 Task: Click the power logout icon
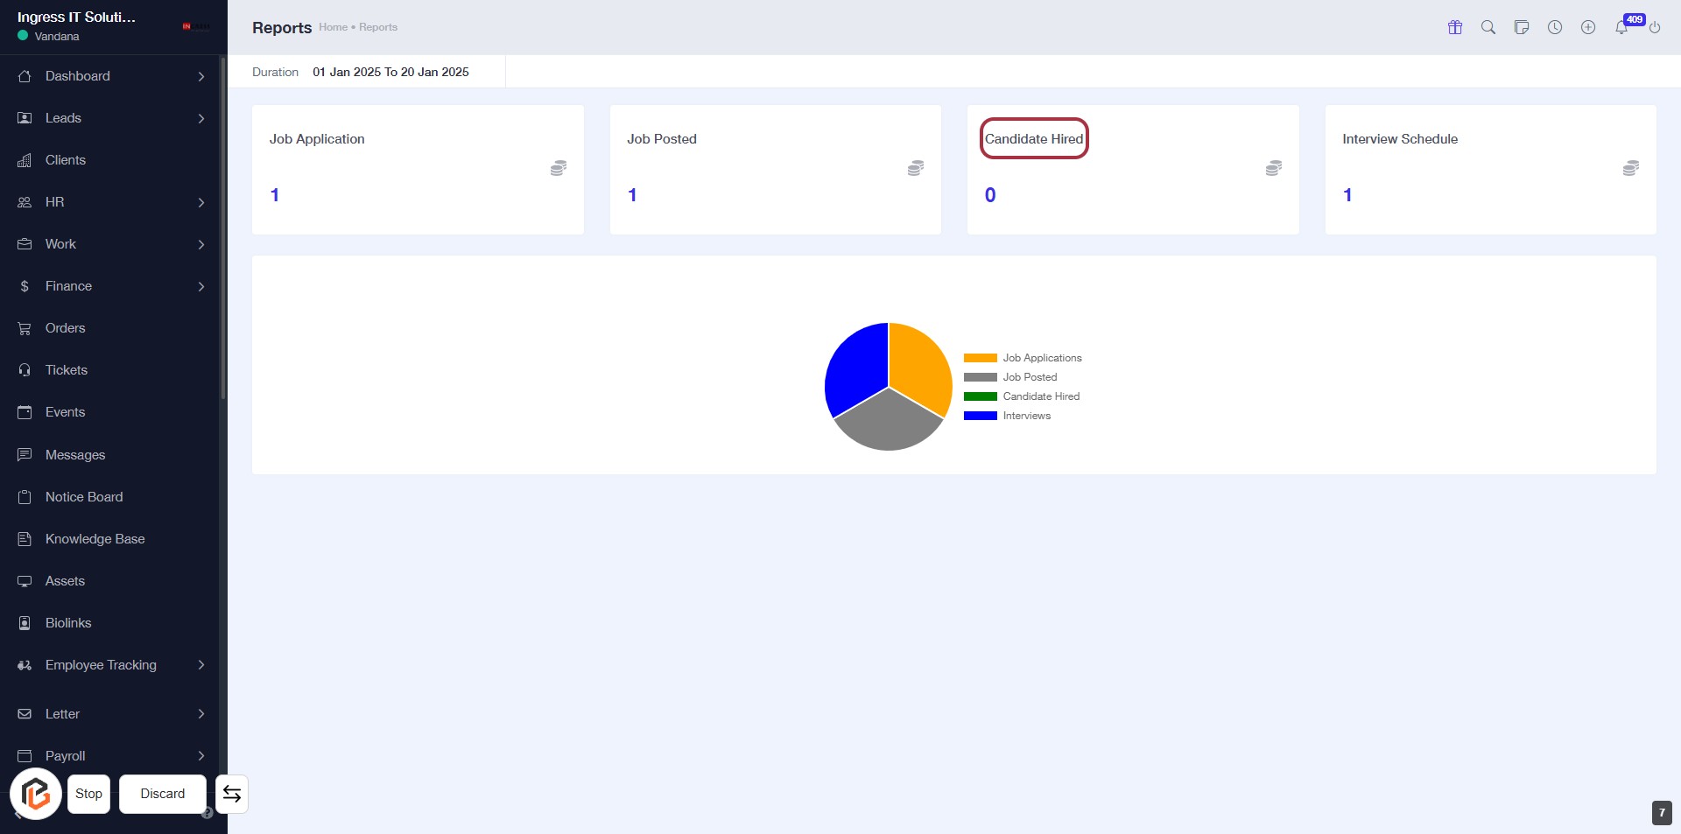(x=1655, y=28)
